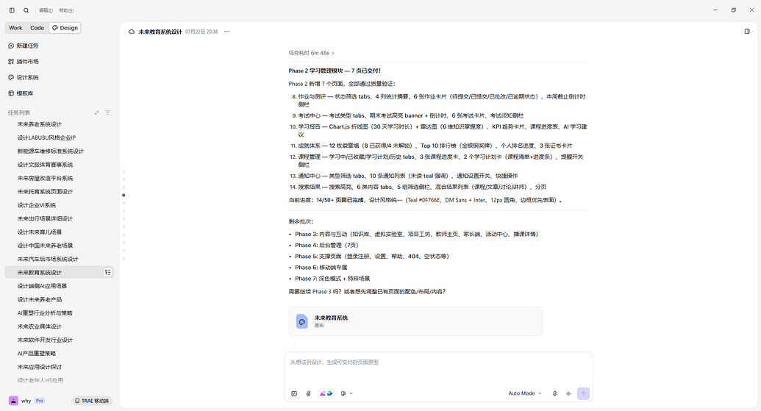This screenshot has height=411, width=761.
Task: Select the active task 未来教育系统设计 in sidebar
Action: pyautogui.click(x=60, y=273)
